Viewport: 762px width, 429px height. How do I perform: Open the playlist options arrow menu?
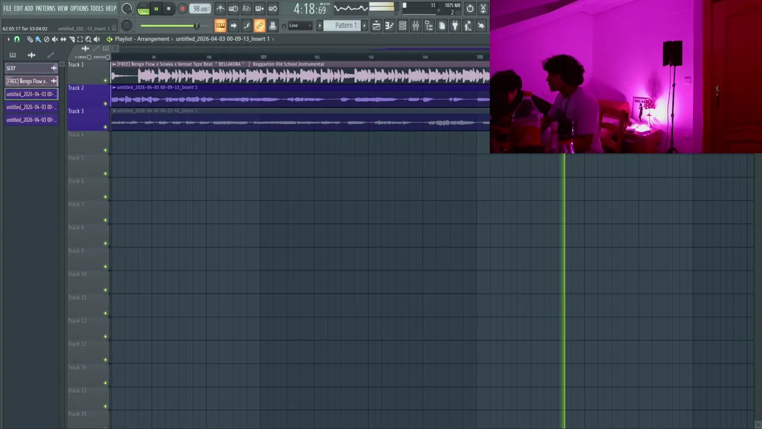pyautogui.click(x=8, y=39)
